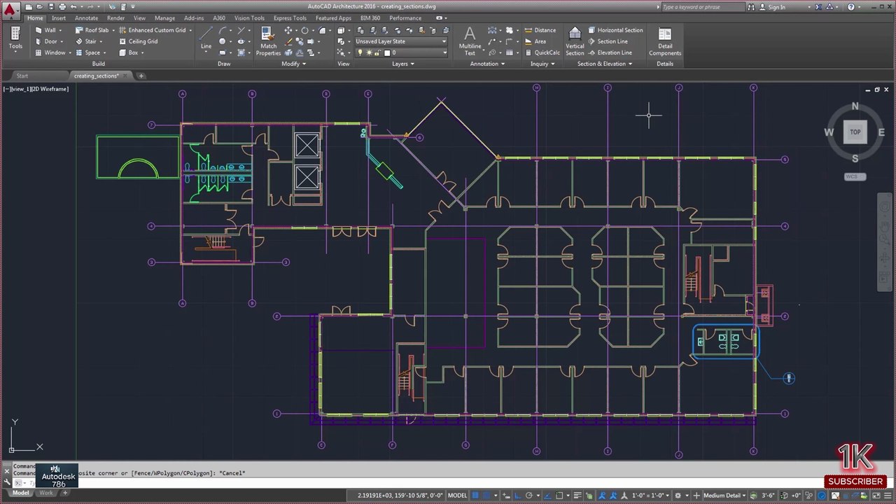Toggle snap mode in status bar
Viewport: 896px width, 504px height.
[486, 496]
